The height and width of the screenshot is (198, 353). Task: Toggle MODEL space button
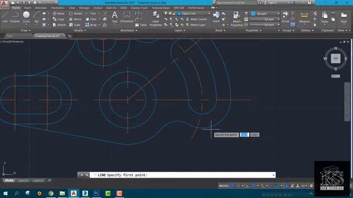tap(224, 186)
